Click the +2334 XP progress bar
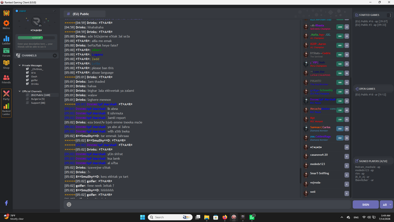394x222 pixels. coord(36,38)
